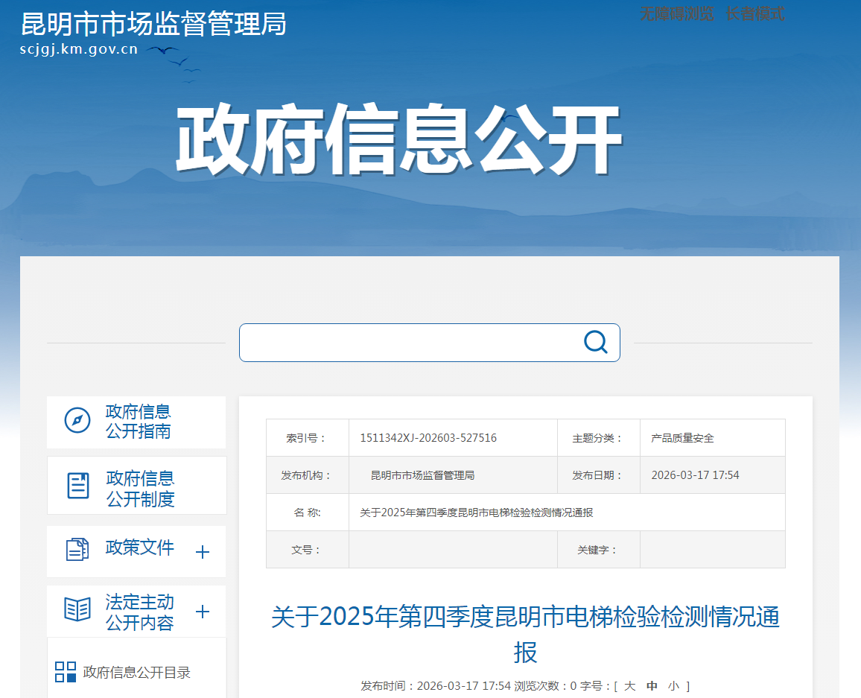
Task: Click the open book icon for 法定主动公开内容
Action: point(77,609)
